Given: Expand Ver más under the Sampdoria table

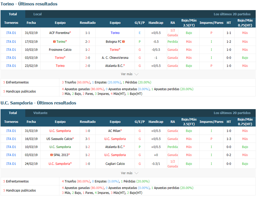Looking at the screenshot, I should click(x=130, y=173).
